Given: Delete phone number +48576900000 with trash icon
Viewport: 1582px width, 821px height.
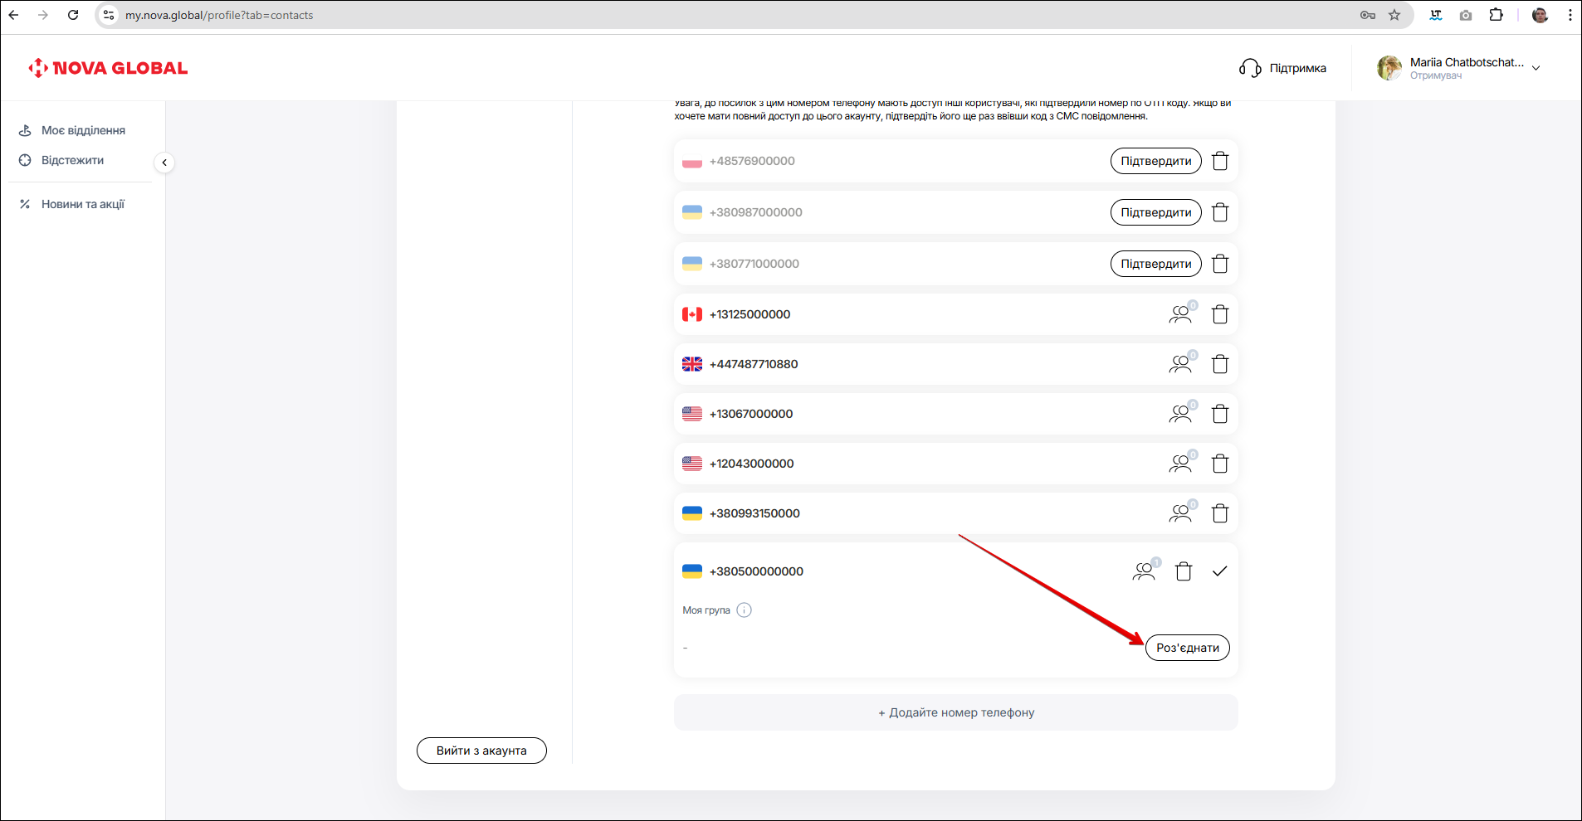Looking at the screenshot, I should pos(1219,161).
